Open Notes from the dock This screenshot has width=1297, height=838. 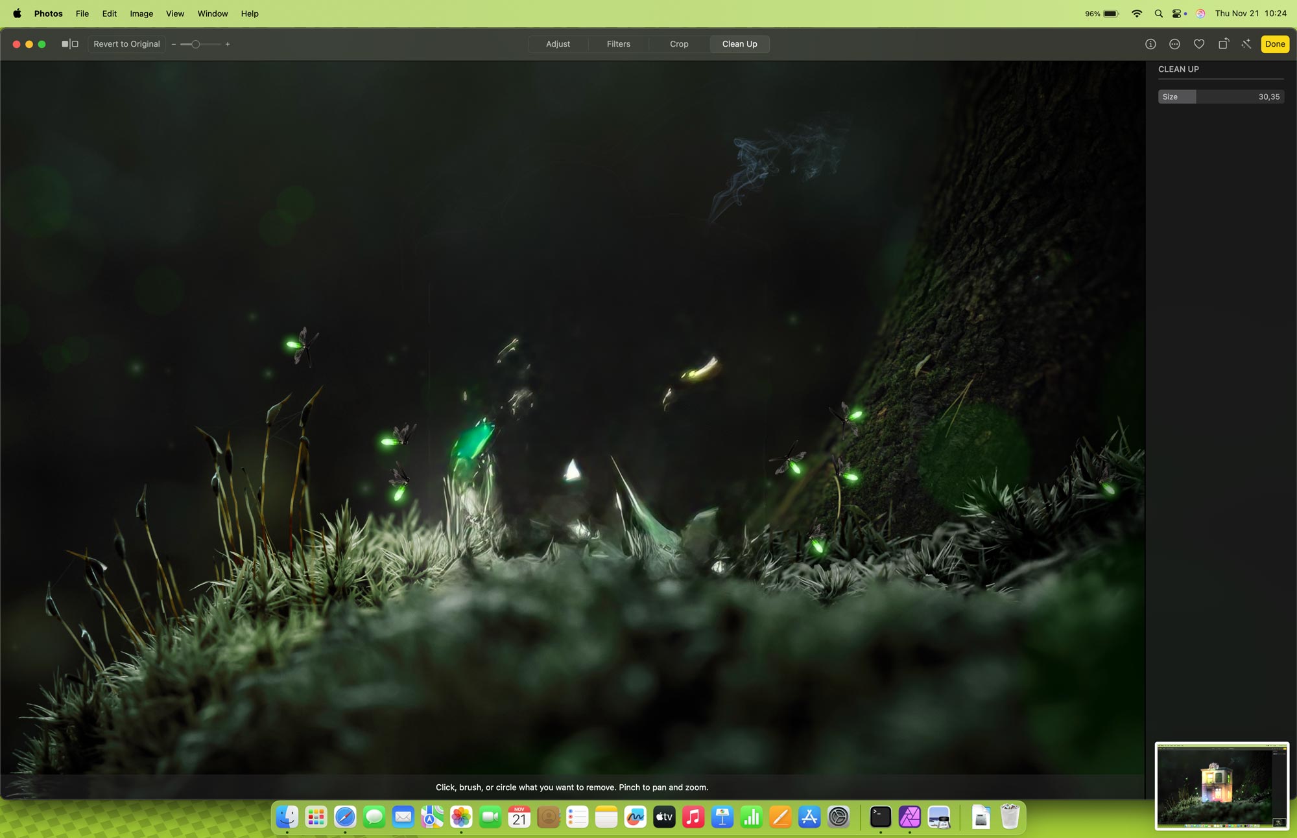[x=606, y=817]
